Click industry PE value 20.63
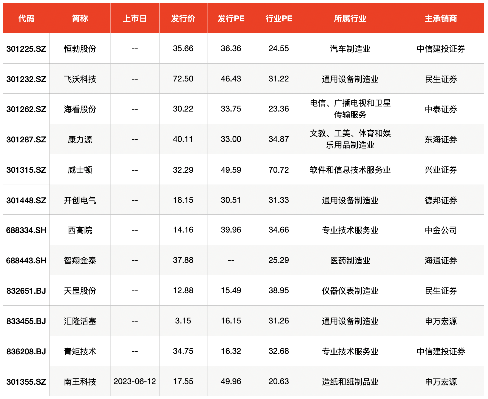This screenshot has width=488, height=399. click(x=279, y=381)
